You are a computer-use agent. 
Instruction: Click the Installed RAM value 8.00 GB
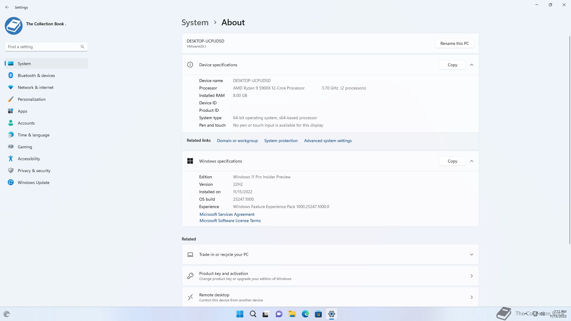pos(240,95)
